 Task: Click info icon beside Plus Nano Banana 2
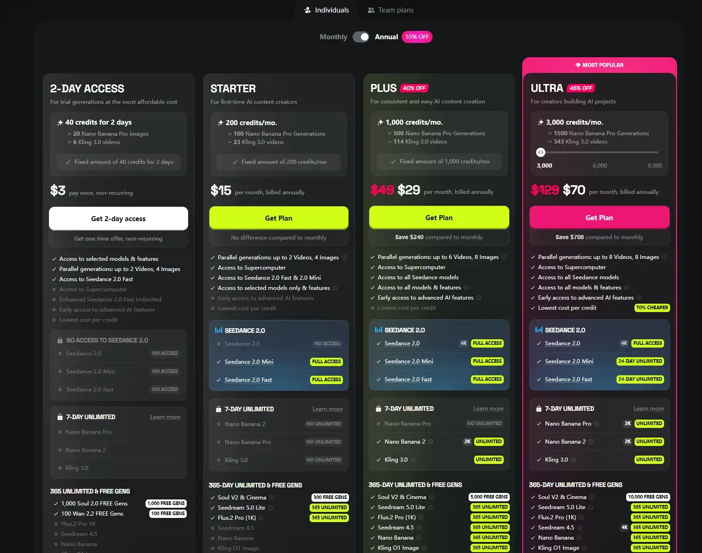431,442
